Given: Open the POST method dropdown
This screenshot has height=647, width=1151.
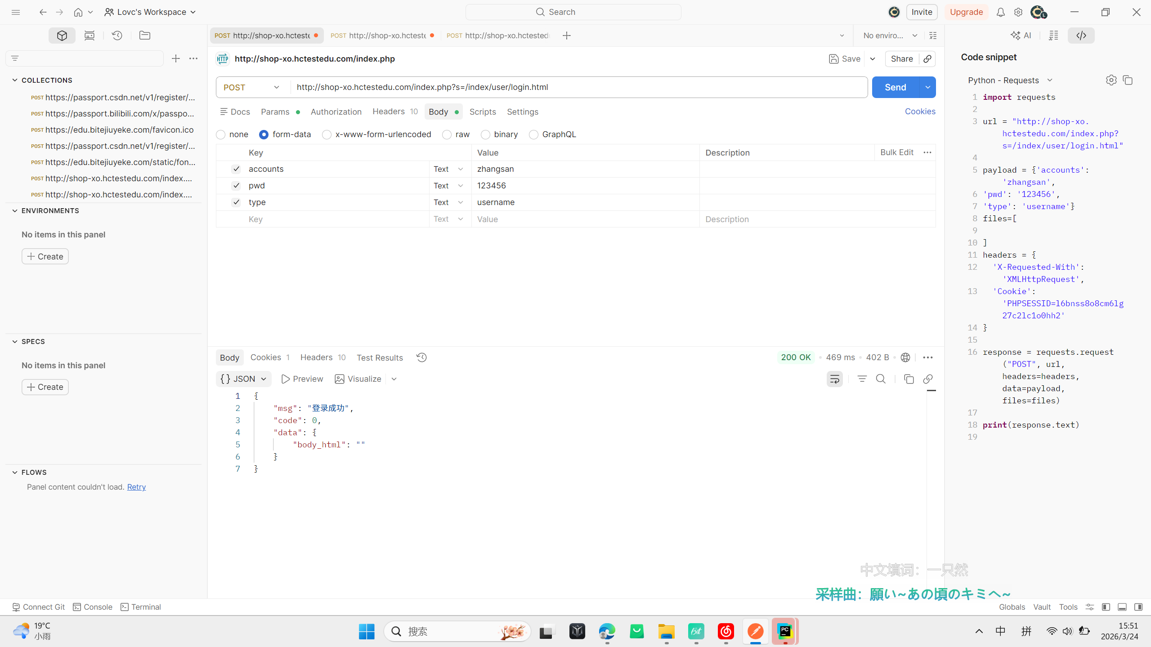Looking at the screenshot, I should coord(252,87).
